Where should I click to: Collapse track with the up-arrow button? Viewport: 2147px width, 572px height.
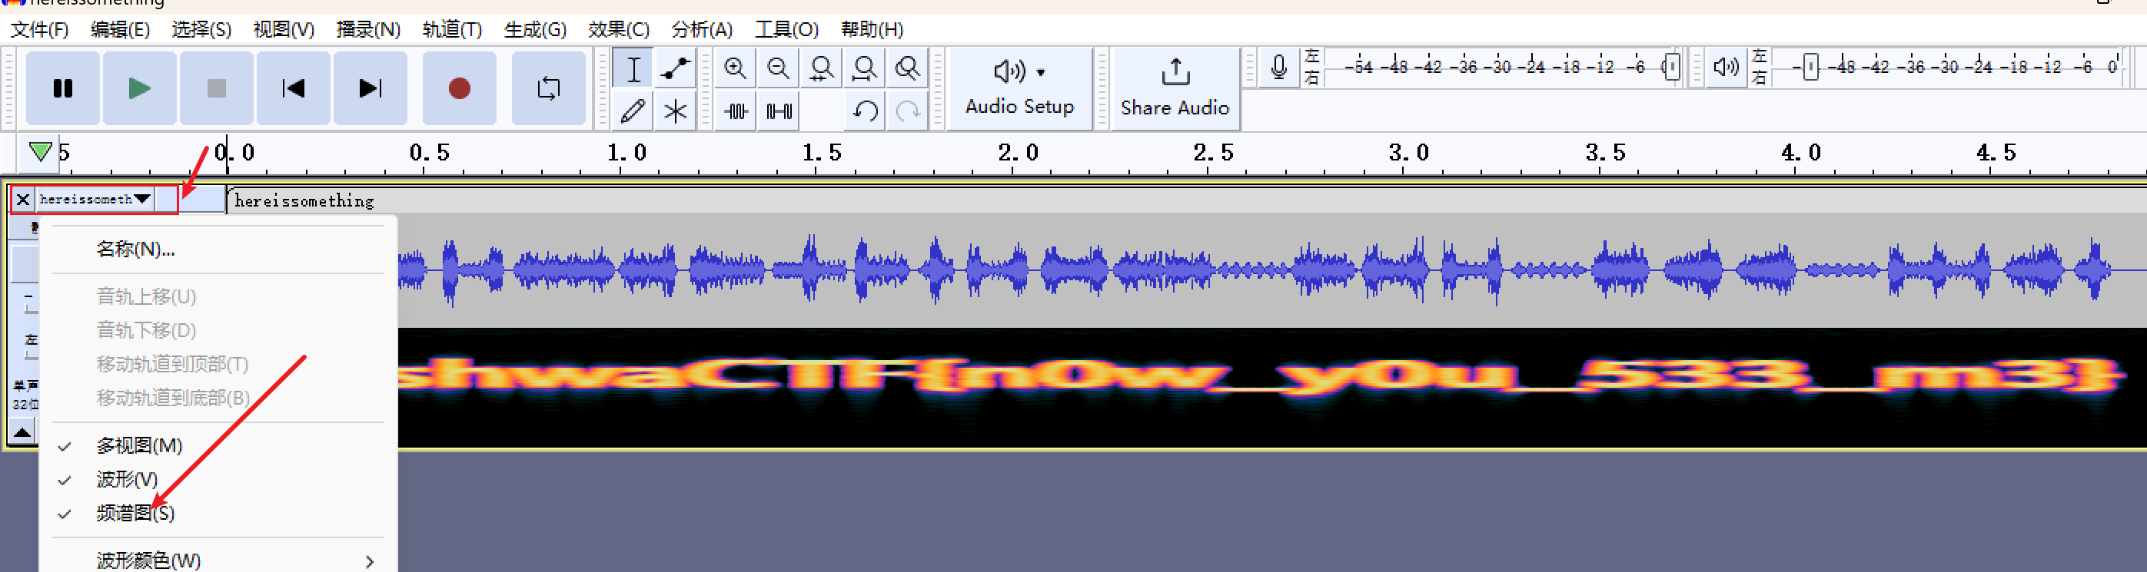point(22,431)
